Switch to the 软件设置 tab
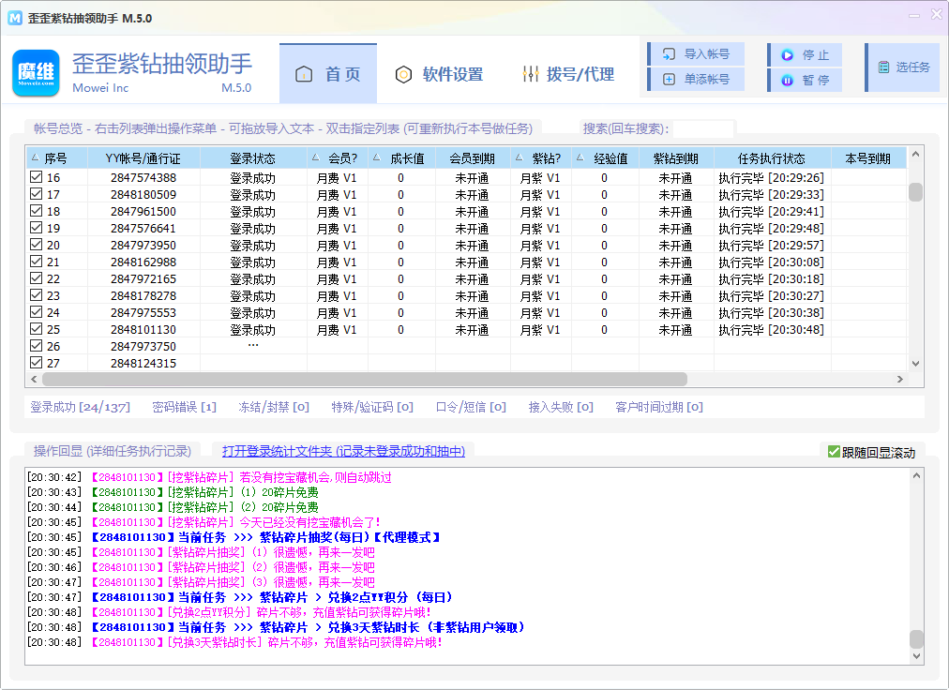Viewport: 949px width, 690px height. click(x=440, y=74)
